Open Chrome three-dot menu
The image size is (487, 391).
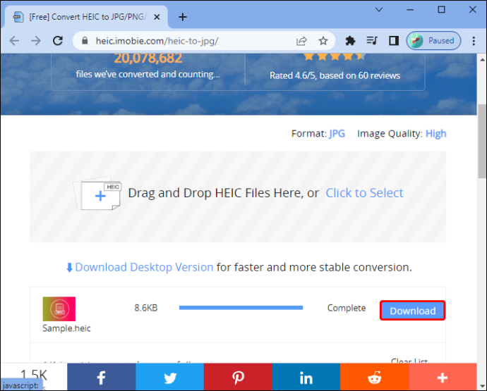pyautogui.click(x=474, y=41)
